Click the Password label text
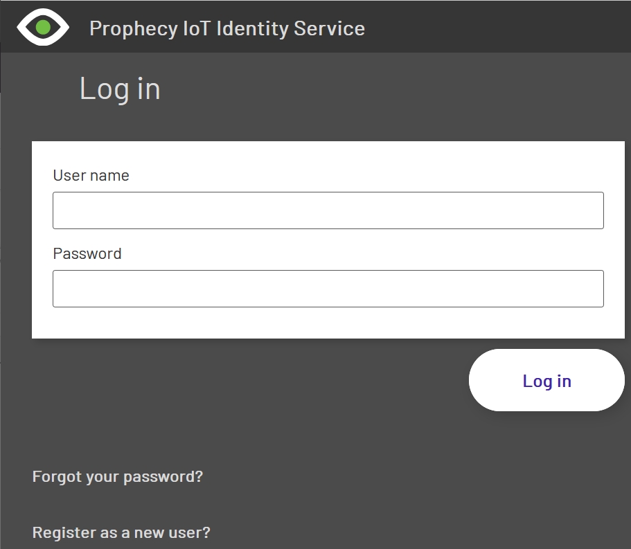Screen dimensions: 631x549 point(87,253)
